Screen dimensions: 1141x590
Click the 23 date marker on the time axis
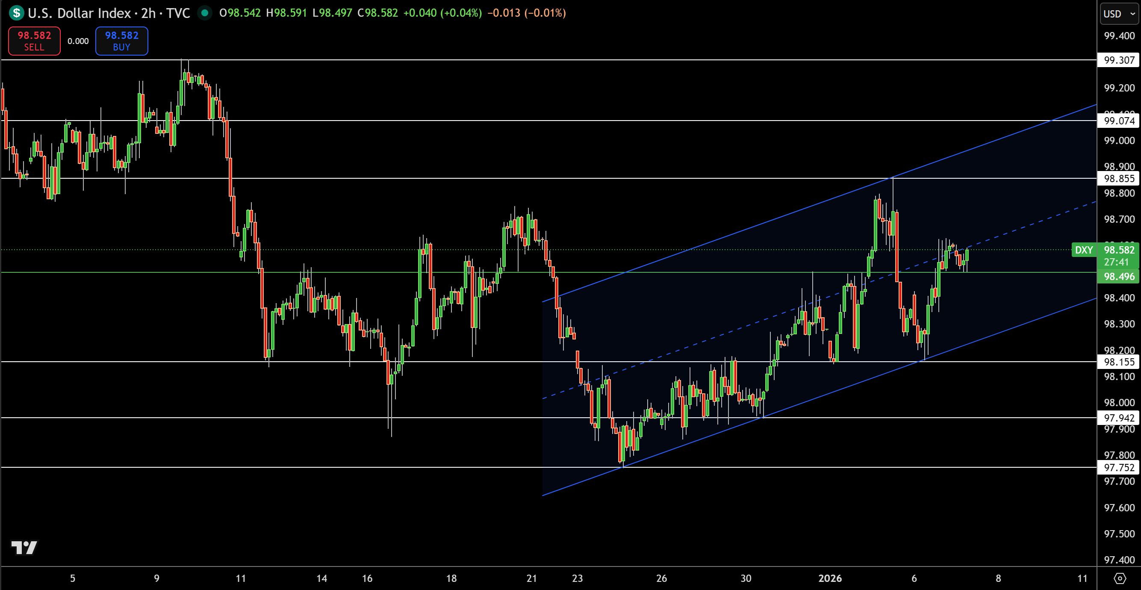577,578
